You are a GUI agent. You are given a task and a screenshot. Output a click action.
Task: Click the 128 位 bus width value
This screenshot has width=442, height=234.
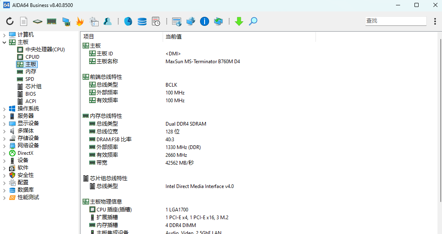173,131
